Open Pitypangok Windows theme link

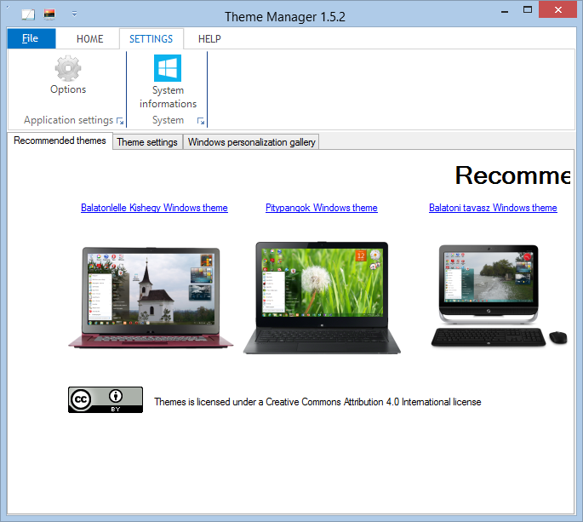[322, 208]
